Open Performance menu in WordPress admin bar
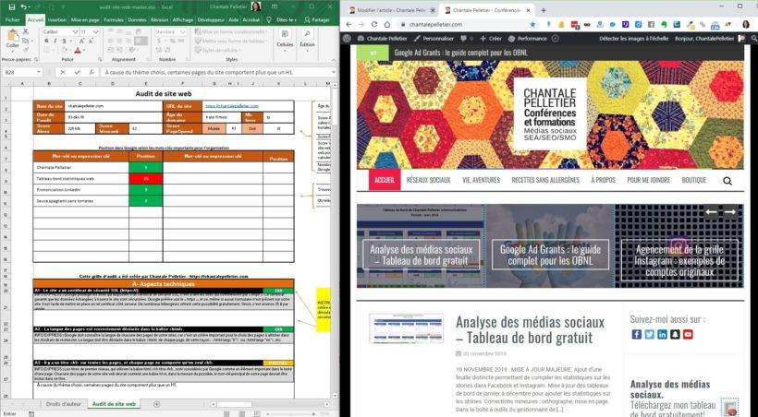The height and width of the screenshot is (417, 758). coord(529,38)
